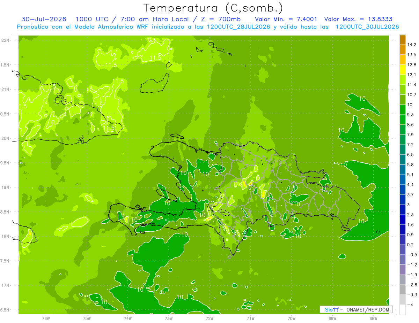This screenshot has height=323, width=419.
Task: Click the 22N latitude axis label
Action: pyautogui.click(x=6, y=40)
